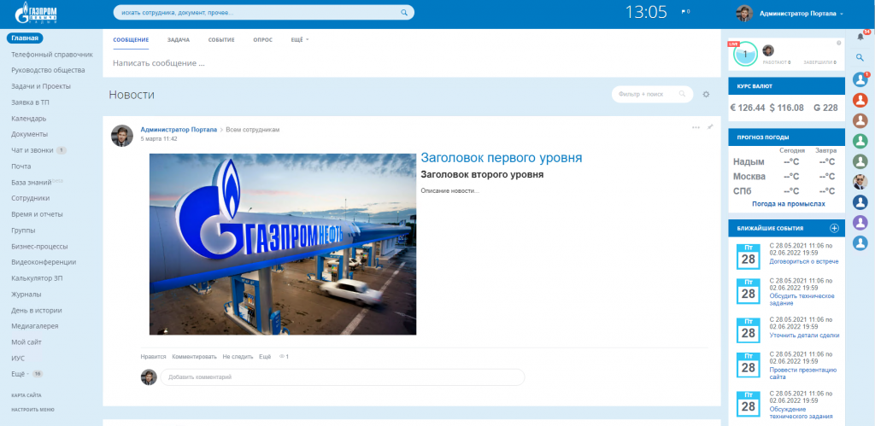Switch to the Событие tab

point(221,39)
